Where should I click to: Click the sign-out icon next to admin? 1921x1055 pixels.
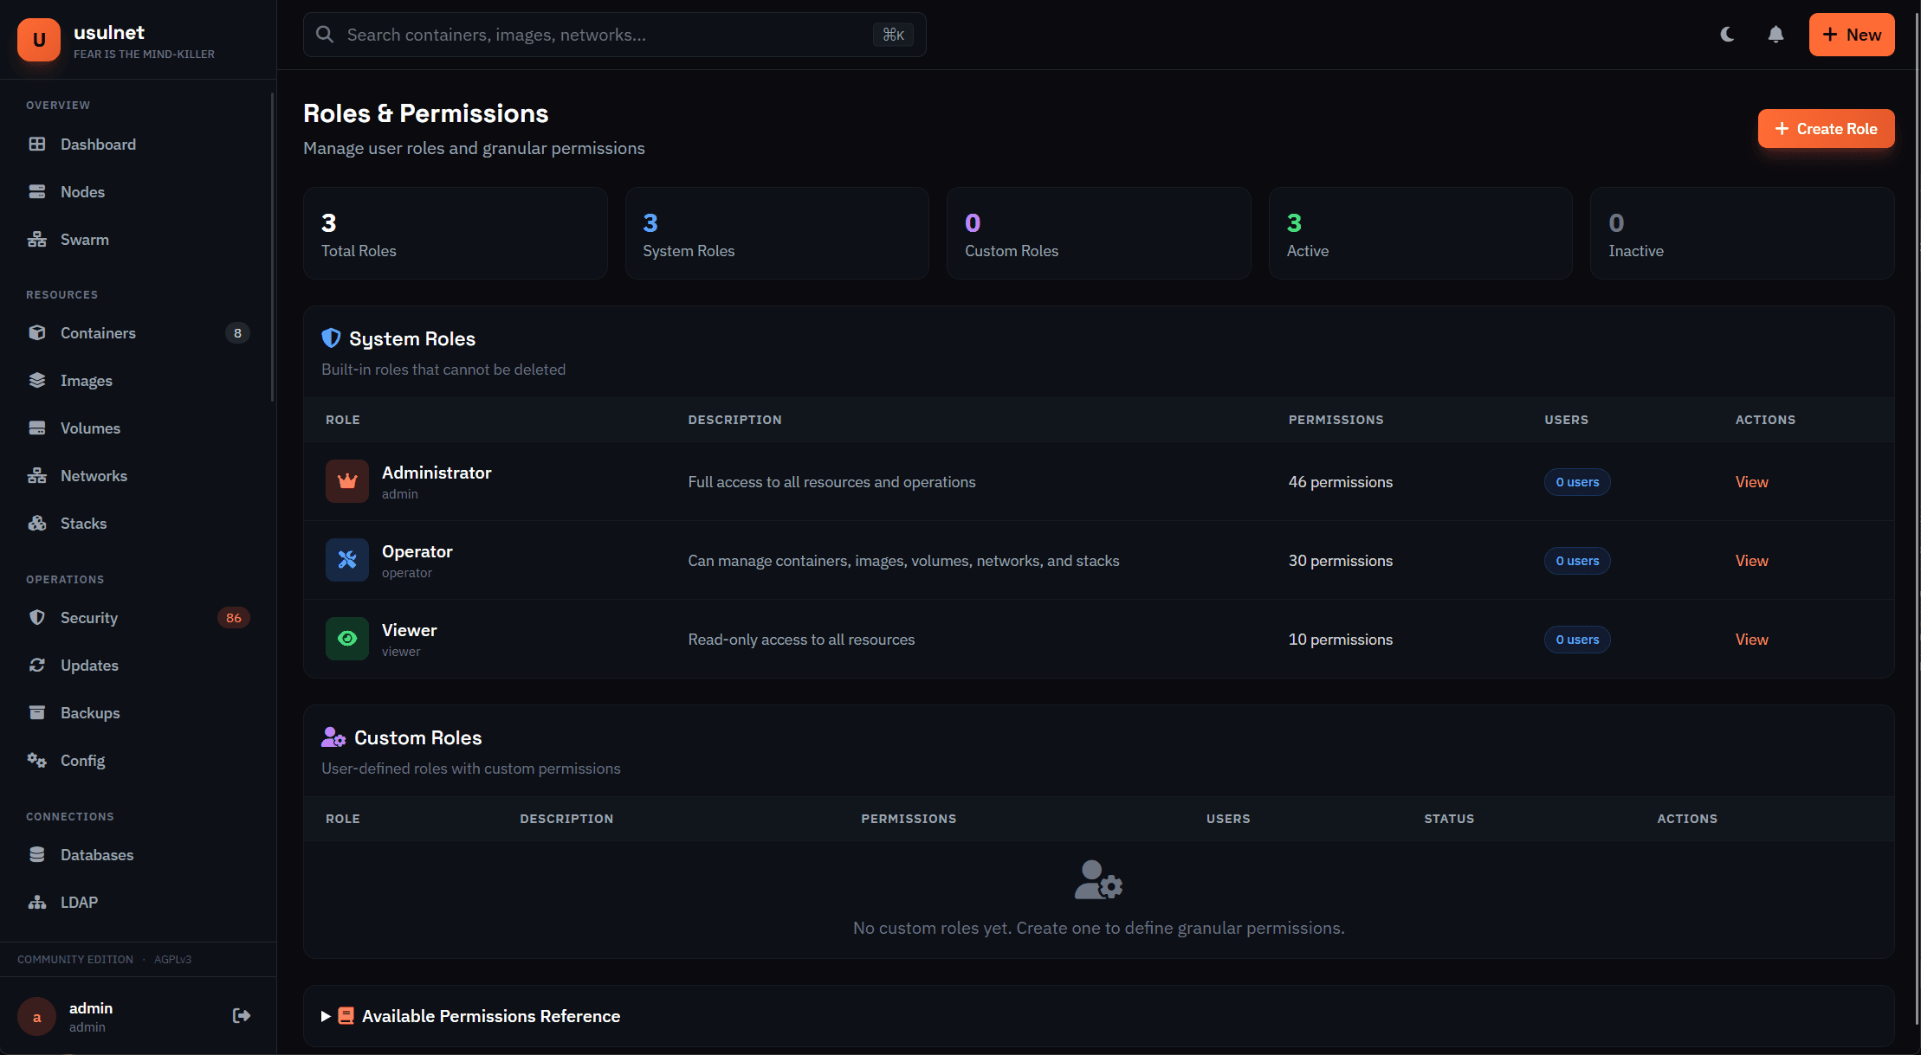click(240, 1015)
